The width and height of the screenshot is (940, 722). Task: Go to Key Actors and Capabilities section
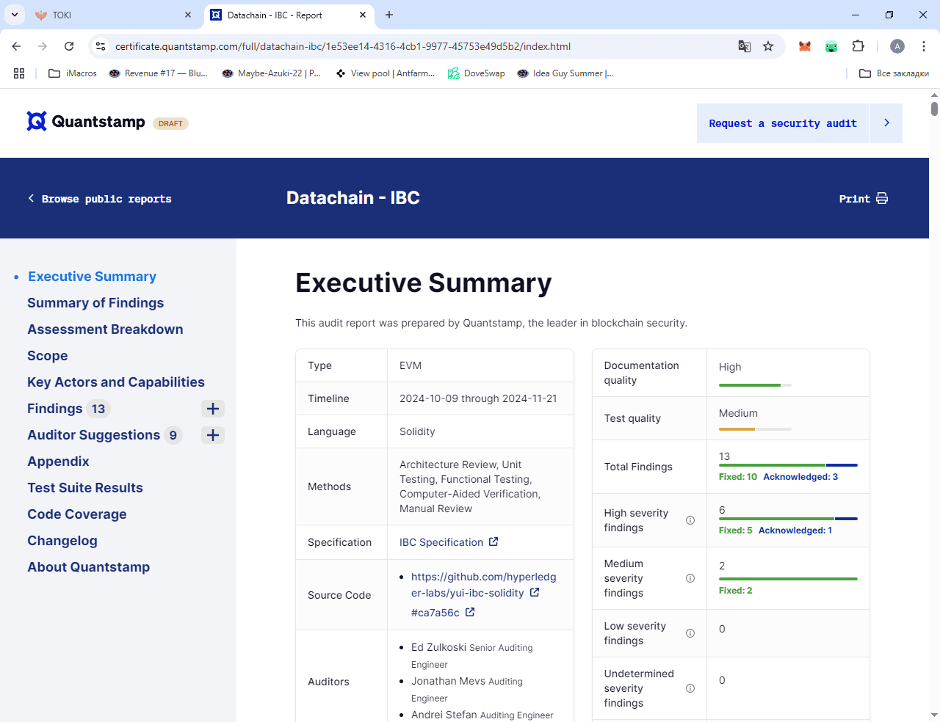[x=116, y=382]
